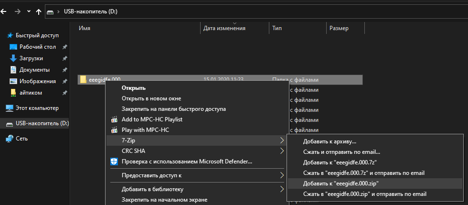The height and width of the screenshot is (205, 468).
Task: Choose Play with MPC-HC
Action: tap(146, 130)
